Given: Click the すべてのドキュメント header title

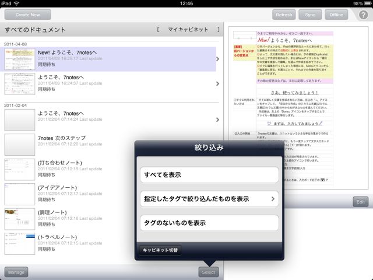Looking at the screenshot, I should tap(35, 30).
